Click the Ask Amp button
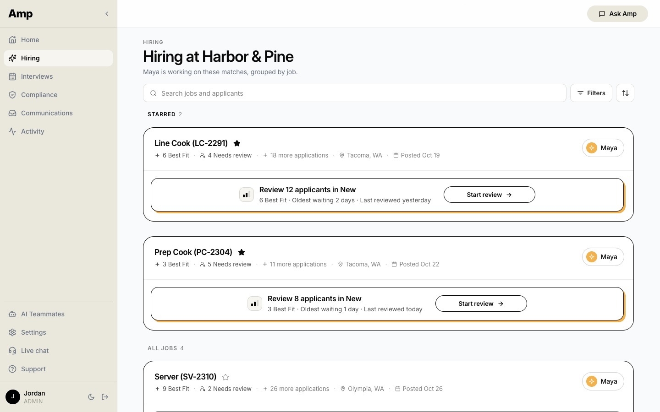 click(617, 14)
